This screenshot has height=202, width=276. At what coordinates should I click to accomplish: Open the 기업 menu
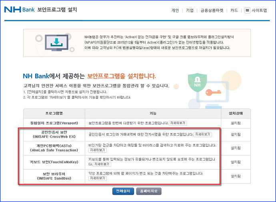click(x=190, y=10)
